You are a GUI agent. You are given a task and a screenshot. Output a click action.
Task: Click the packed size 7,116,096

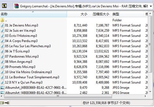click(x=102, y=67)
